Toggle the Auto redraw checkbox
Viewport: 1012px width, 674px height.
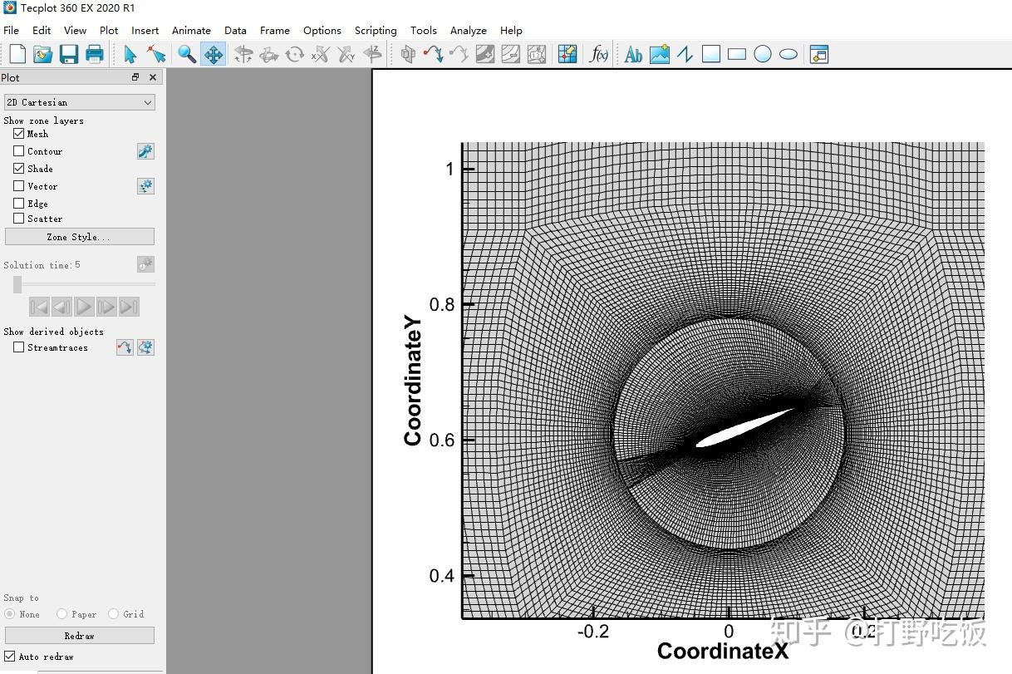(x=10, y=657)
